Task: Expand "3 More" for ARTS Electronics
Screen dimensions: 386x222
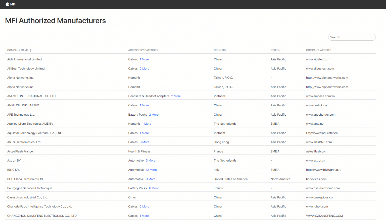Action: pyautogui.click(x=144, y=142)
